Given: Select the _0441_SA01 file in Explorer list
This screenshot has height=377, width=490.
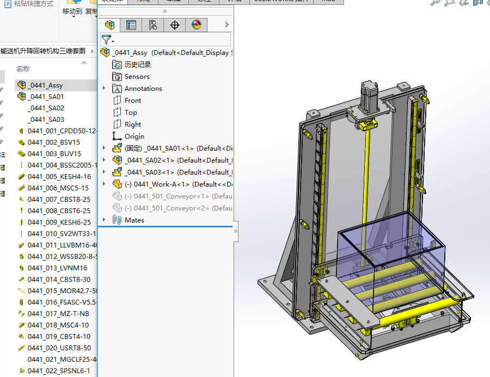Looking at the screenshot, I should pyautogui.click(x=46, y=97).
